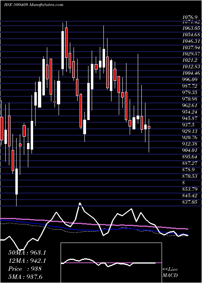Click the 5MA : 937.6 readout

click(25, 277)
